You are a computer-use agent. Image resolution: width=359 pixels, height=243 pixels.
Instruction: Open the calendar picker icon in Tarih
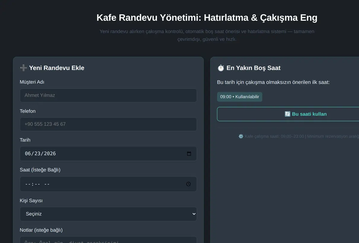click(189, 153)
